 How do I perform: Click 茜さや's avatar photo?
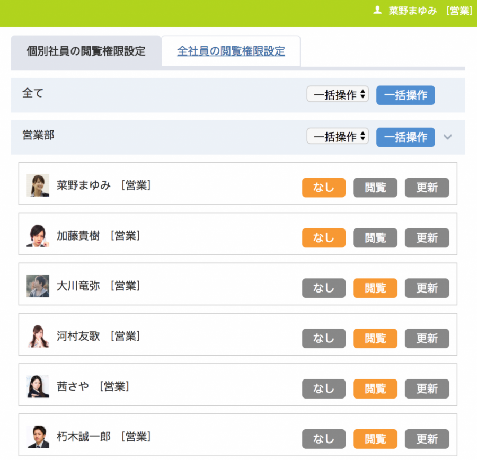38,386
